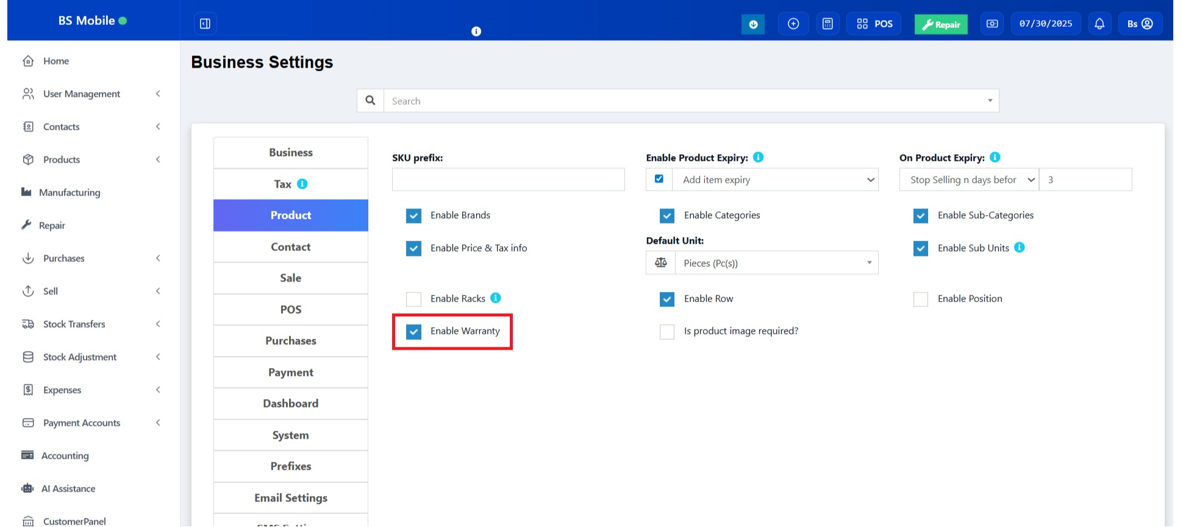
Task: Open the Default Unit Pieces dropdown
Action: [x=776, y=263]
